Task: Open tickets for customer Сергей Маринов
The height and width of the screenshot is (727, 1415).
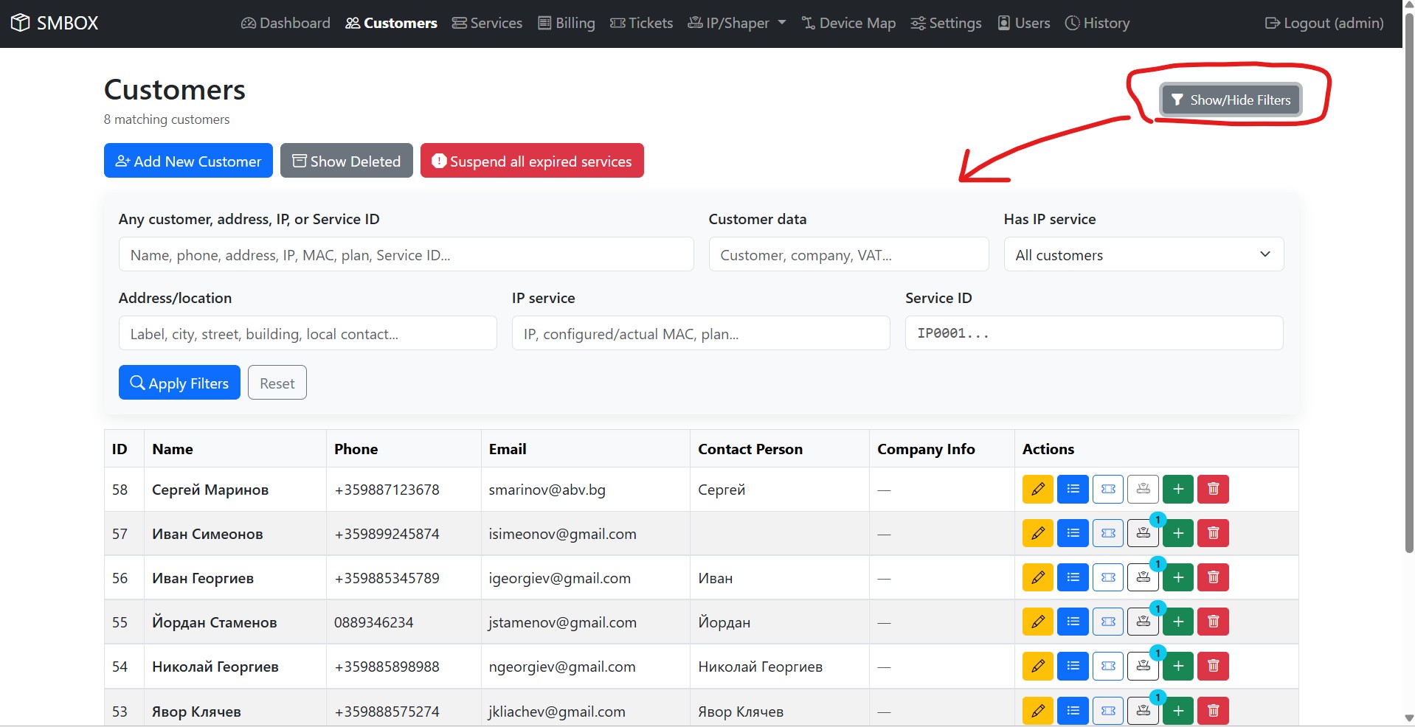Action: click(x=1108, y=489)
